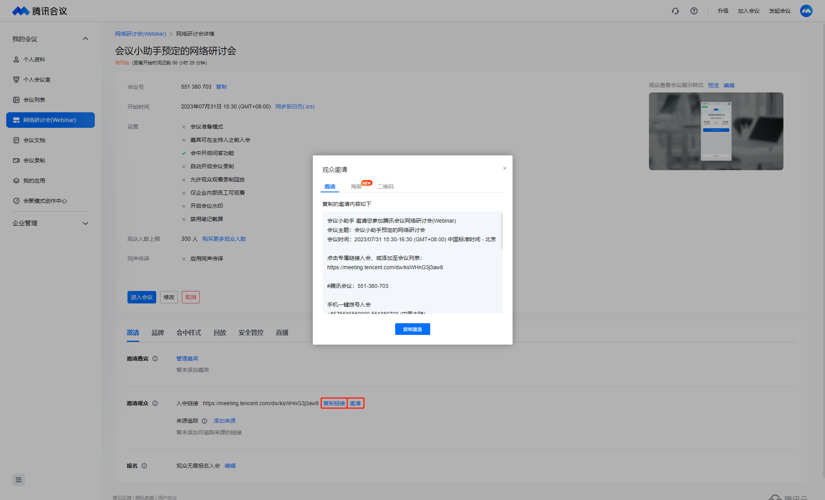Switch to 二维码 tab in dialog
Image resolution: width=825 pixels, height=500 pixels.
pos(385,186)
